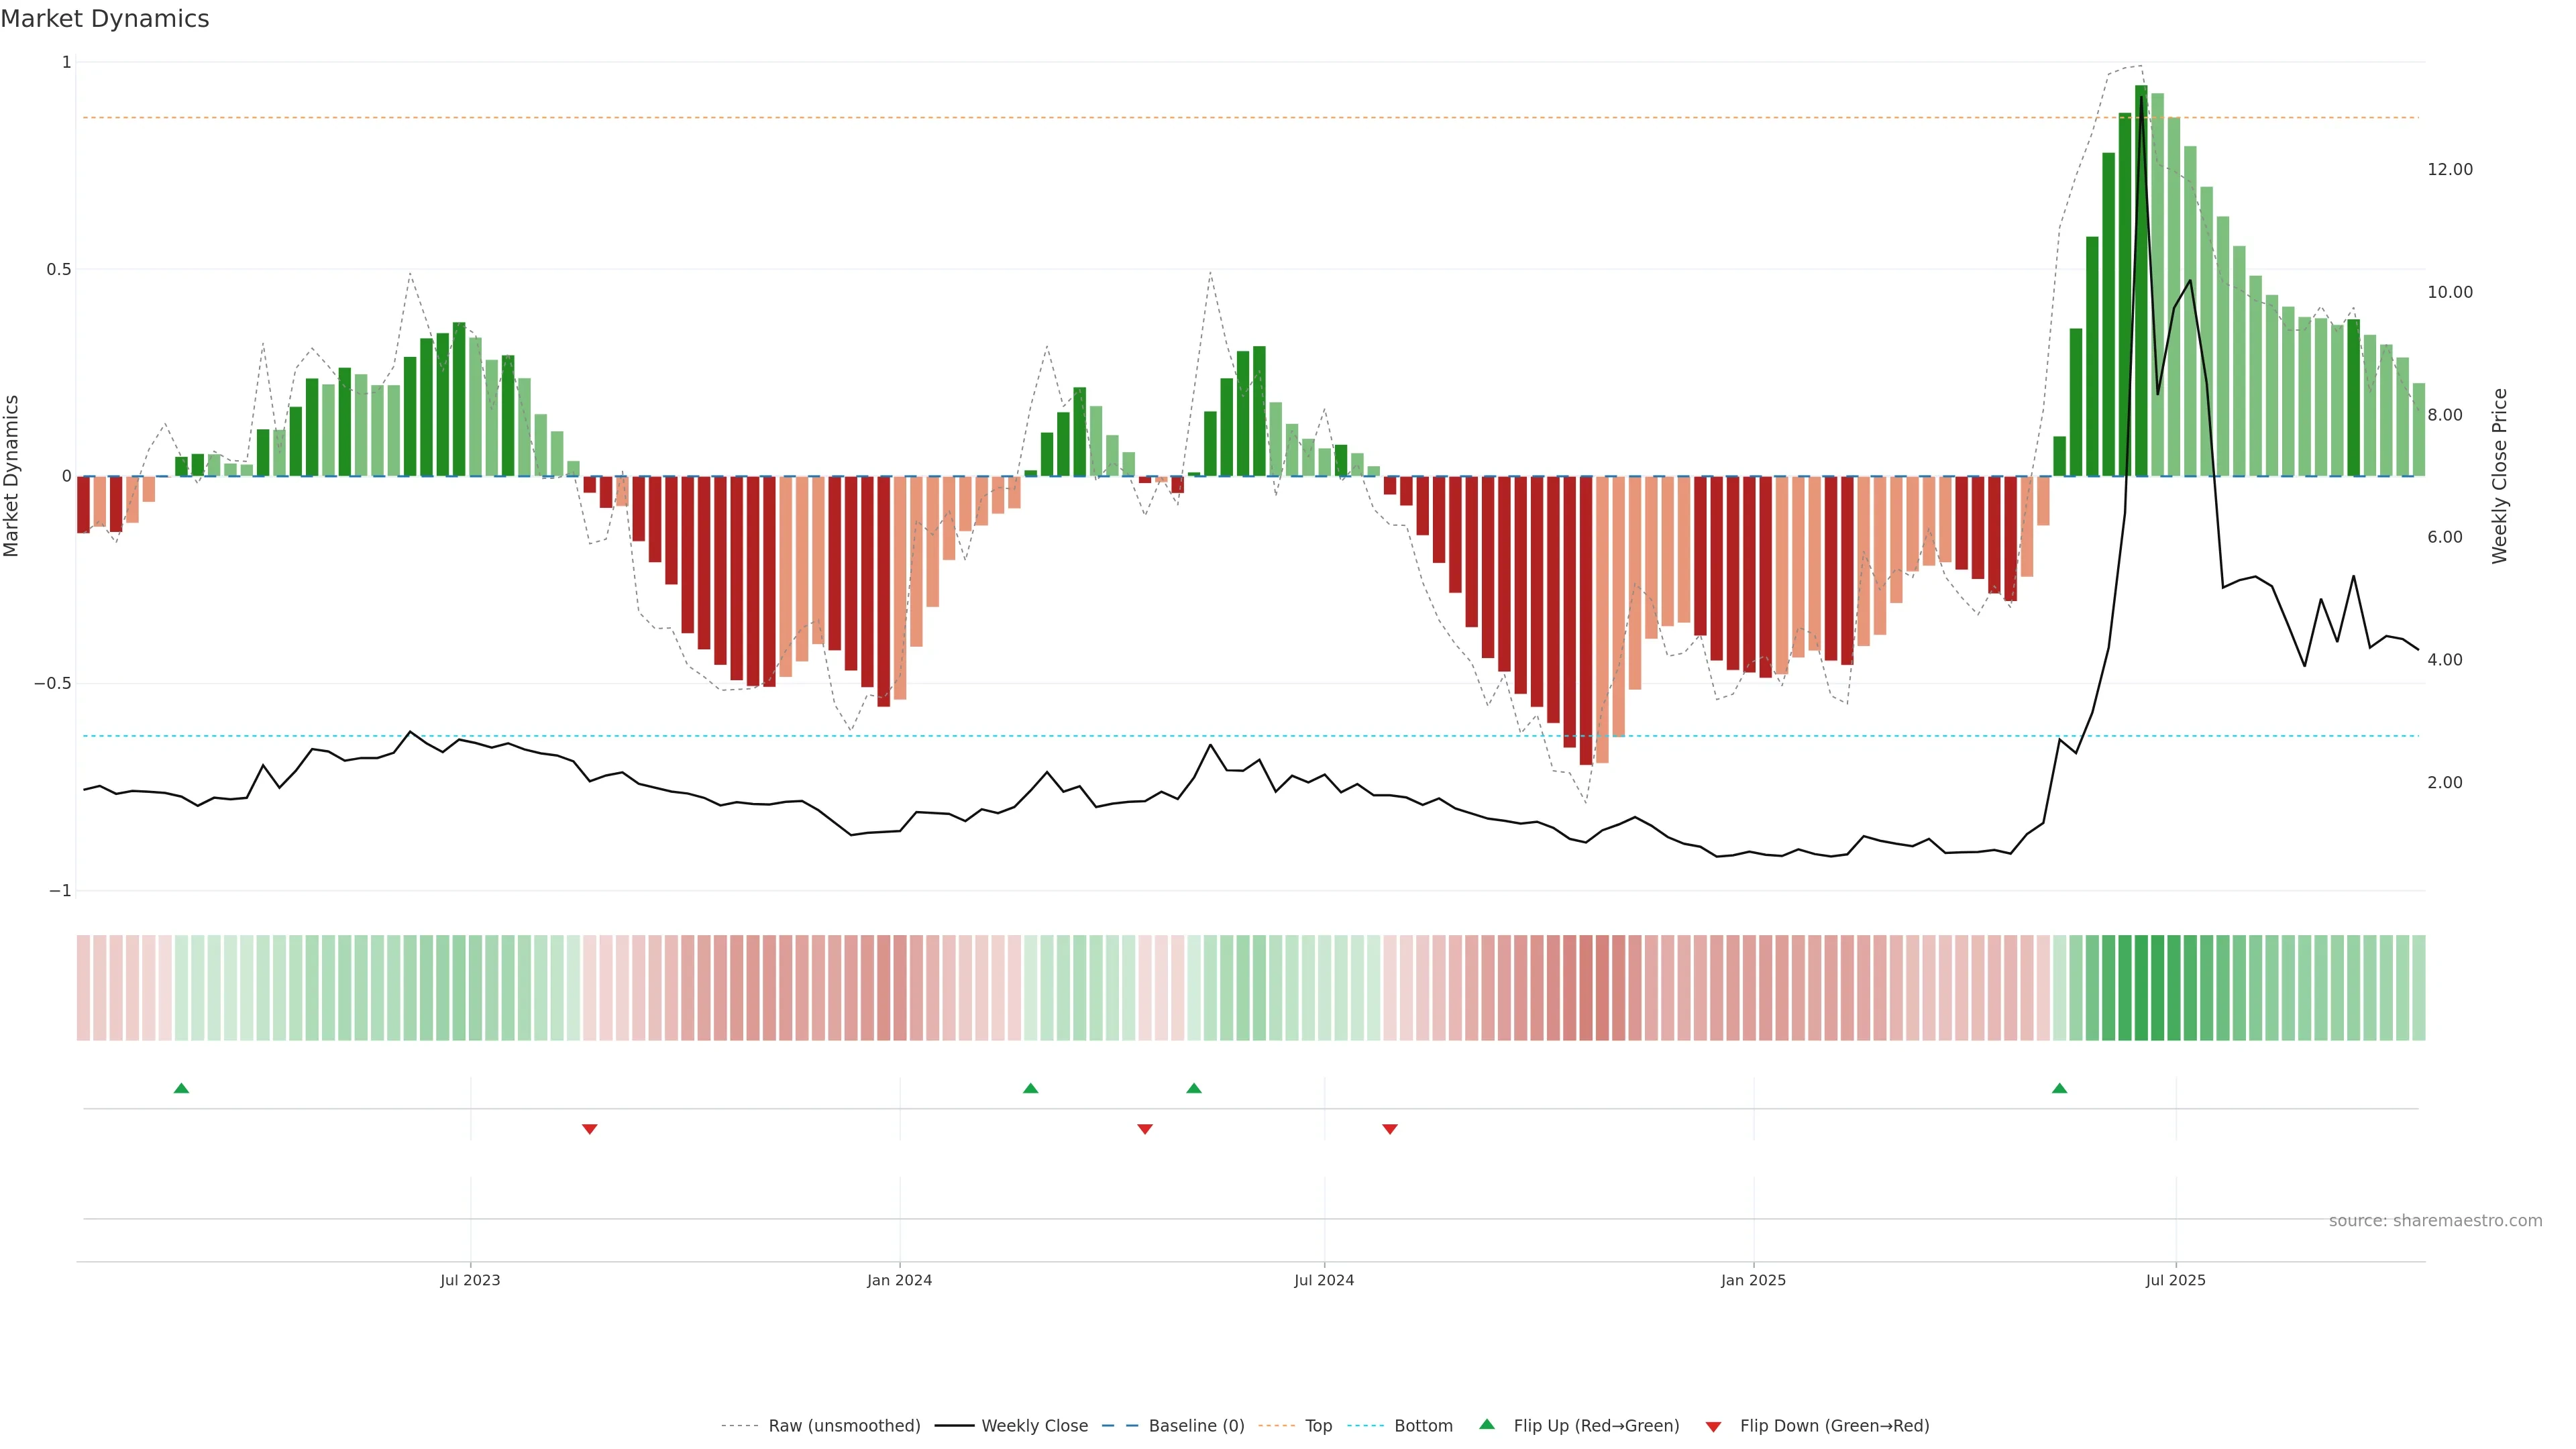Toggle Weekly Close legend entry
The image size is (2576, 1449).
click(x=1034, y=1426)
